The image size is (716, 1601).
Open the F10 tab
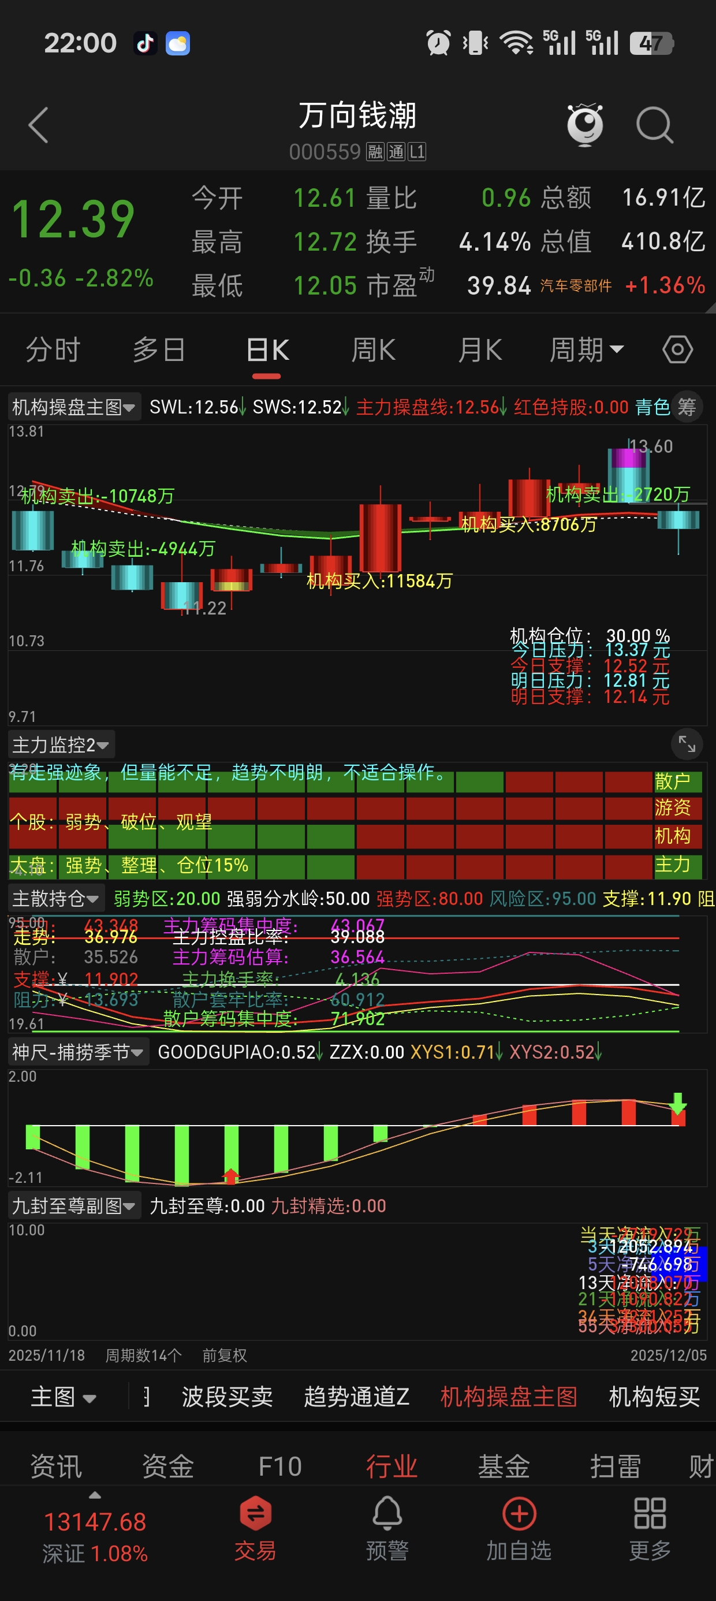[x=279, y=1467]
